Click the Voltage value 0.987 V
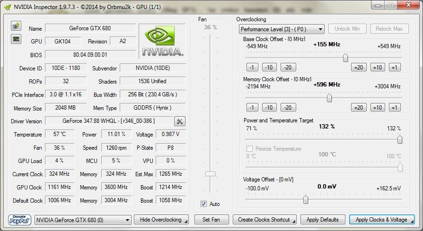Screen dimensions: 423x231 (x=171, y=134)
